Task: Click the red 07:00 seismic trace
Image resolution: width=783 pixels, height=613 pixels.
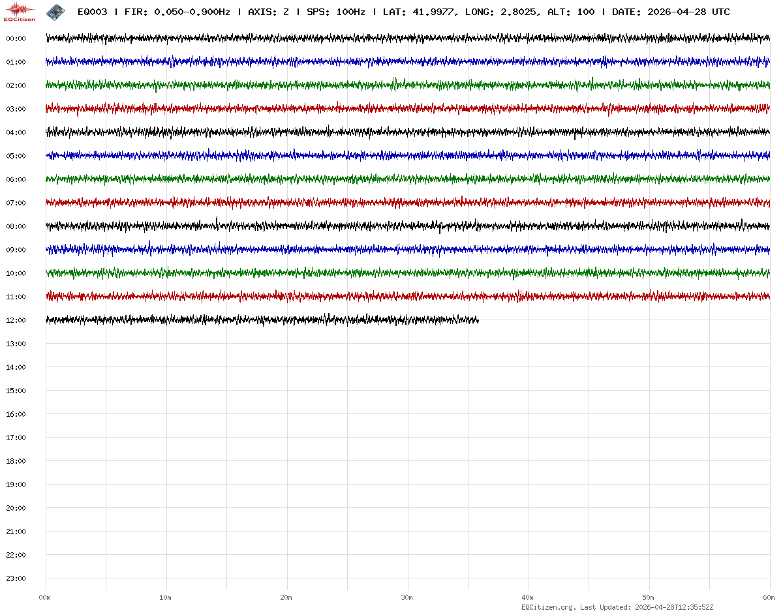Action: coord(391,203)
